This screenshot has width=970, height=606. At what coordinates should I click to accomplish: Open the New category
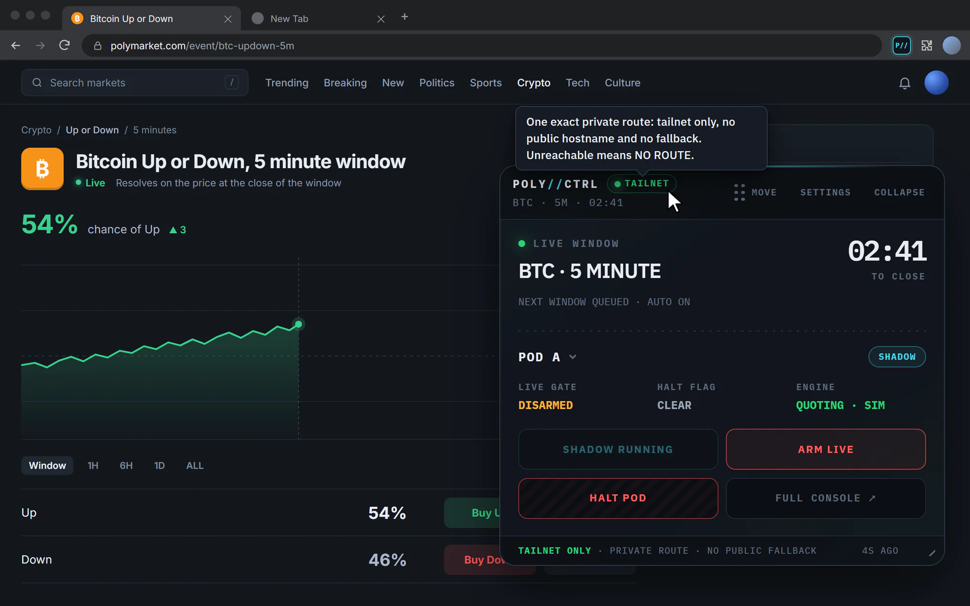pos(393,83)
